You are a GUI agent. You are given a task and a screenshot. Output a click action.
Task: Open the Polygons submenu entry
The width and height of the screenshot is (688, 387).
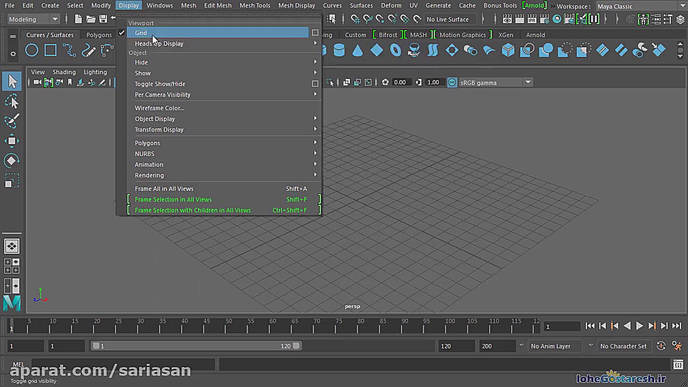coord(147,143)
